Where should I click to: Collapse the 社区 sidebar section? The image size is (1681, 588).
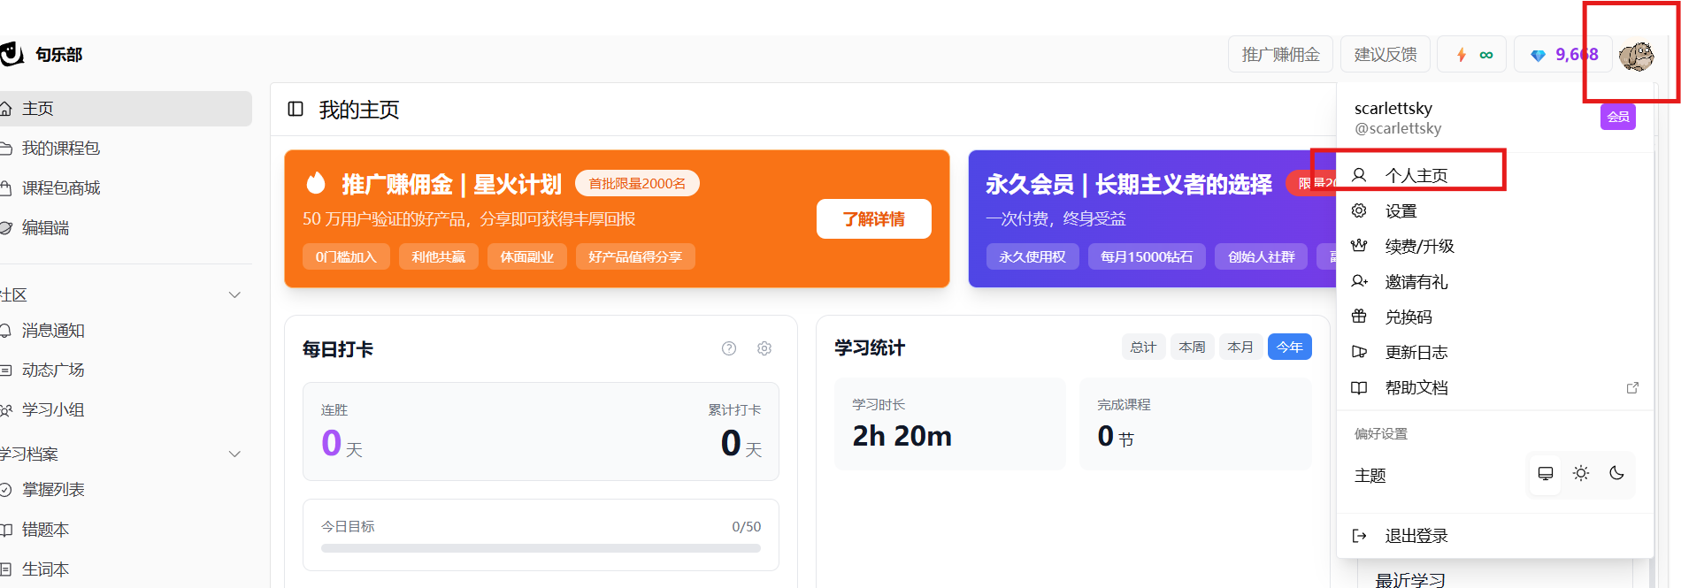click(x=234, y=294)
